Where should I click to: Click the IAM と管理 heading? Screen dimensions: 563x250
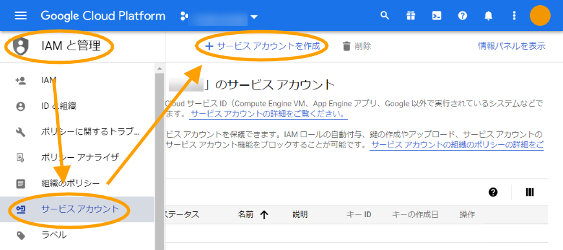71,46
